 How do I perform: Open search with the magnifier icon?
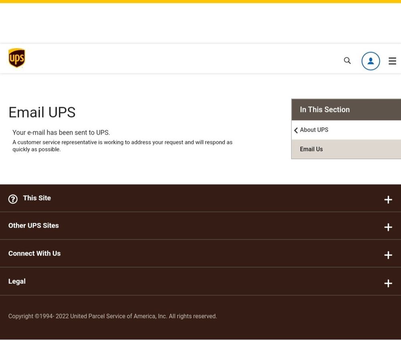pyautogui.click(x=347, y=61)
